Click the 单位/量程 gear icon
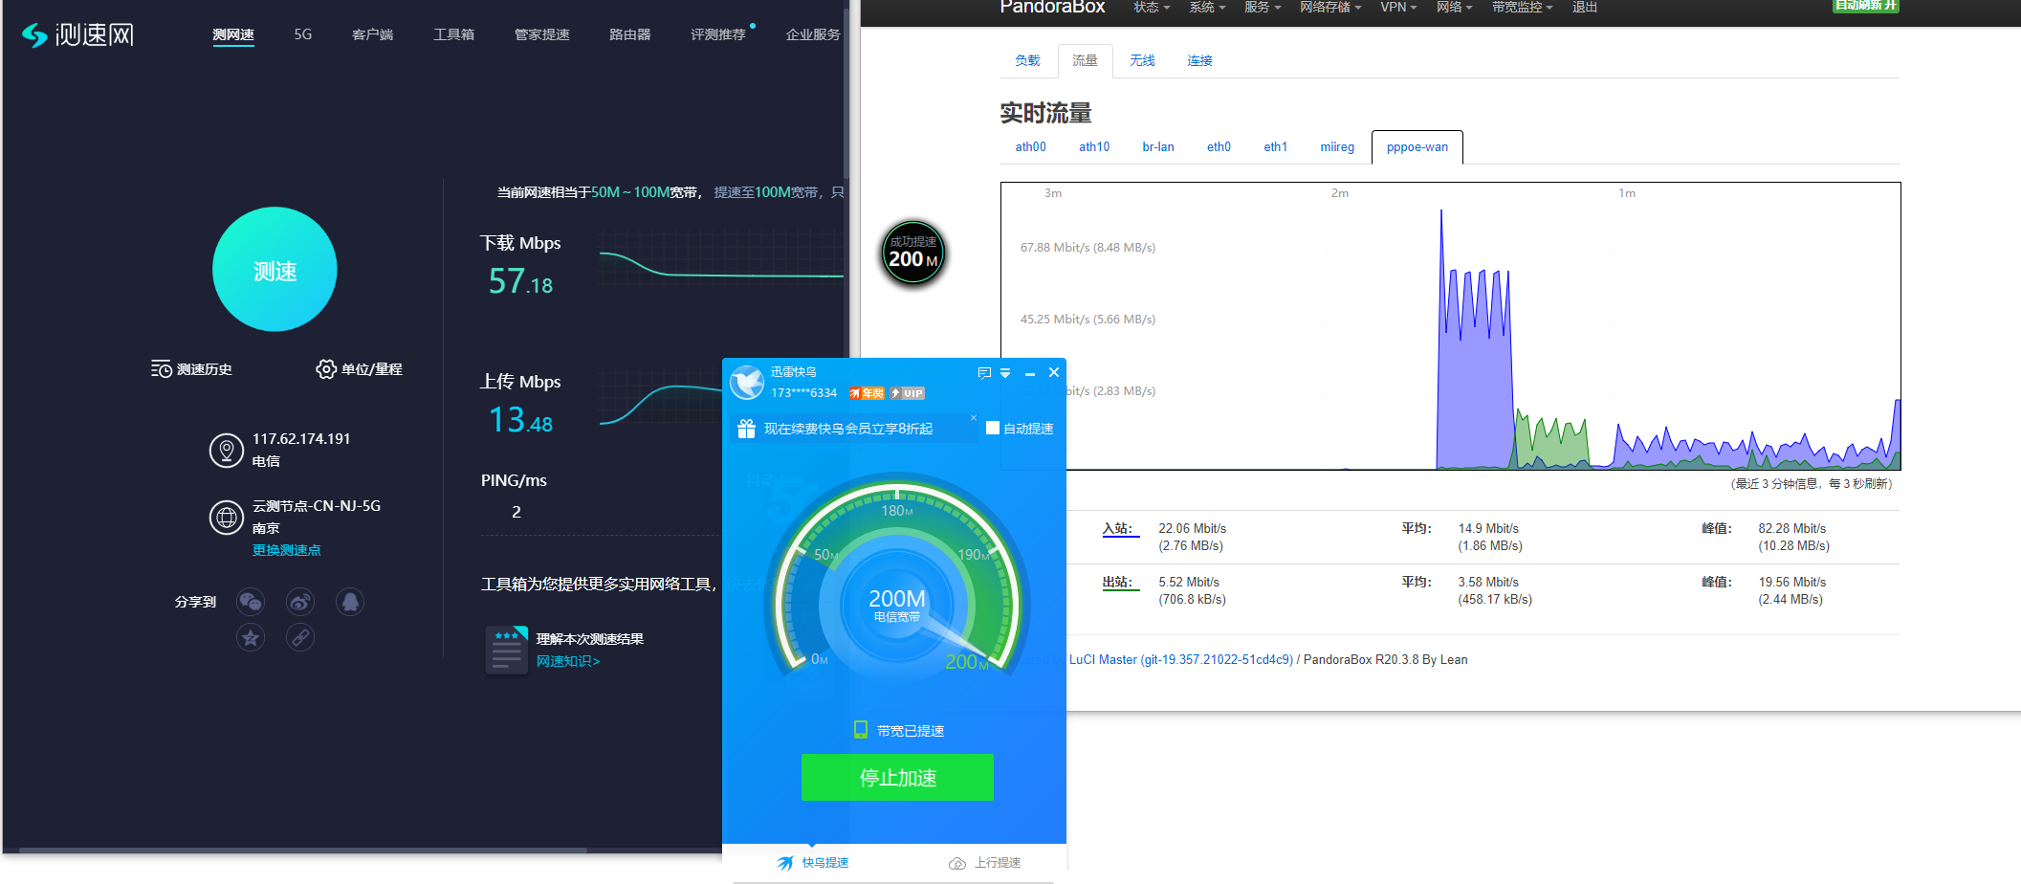This screenshot has height=884, width=2021. click(326, 369)
